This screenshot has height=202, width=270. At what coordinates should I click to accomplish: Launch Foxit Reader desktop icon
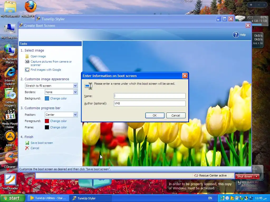coord(10,181)
